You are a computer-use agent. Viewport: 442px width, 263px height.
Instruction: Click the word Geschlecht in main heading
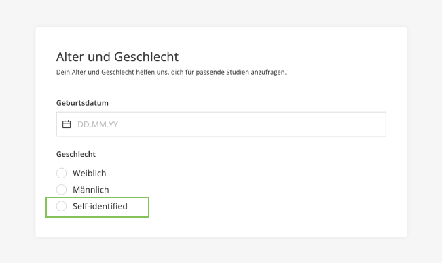click(x=146, y=56)
